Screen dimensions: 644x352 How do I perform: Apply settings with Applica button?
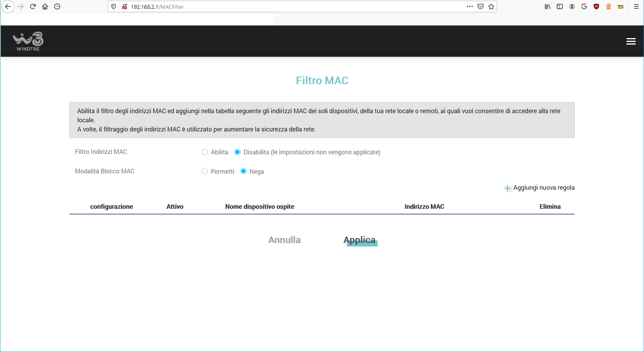[x=360, y=240]
